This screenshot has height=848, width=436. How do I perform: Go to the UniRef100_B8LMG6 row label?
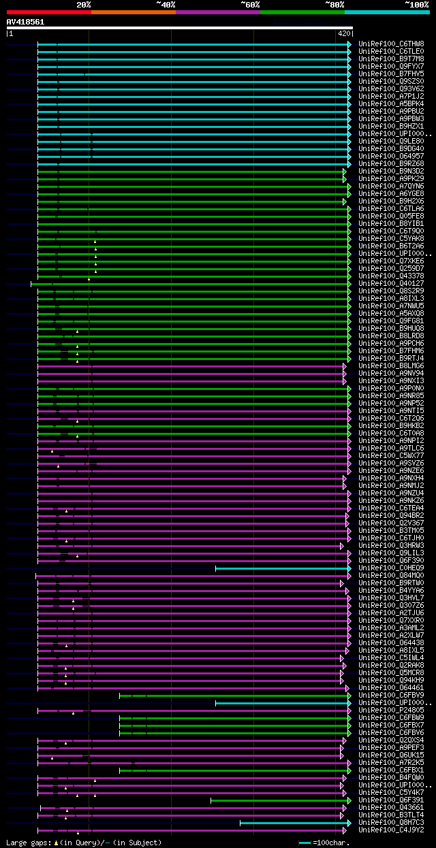[391, 366]
